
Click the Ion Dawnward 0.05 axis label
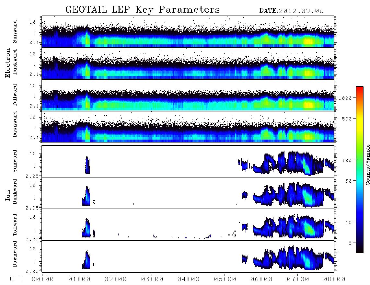[x=32, y=271]
